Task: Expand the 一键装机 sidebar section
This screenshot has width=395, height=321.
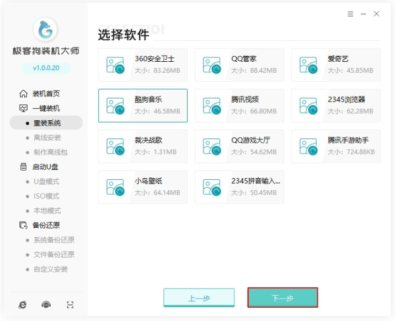Action: pyautogui.click(x=46, y=108)
